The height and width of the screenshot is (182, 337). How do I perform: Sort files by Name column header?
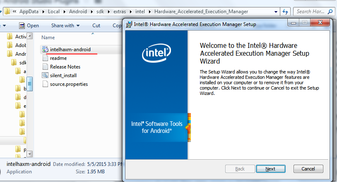pos(48,38)
